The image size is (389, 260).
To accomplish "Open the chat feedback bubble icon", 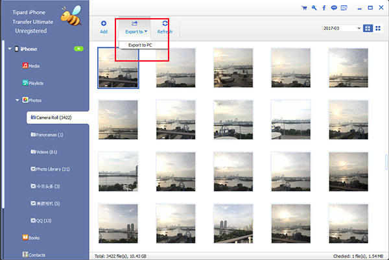I will click(x=334, y=8).
